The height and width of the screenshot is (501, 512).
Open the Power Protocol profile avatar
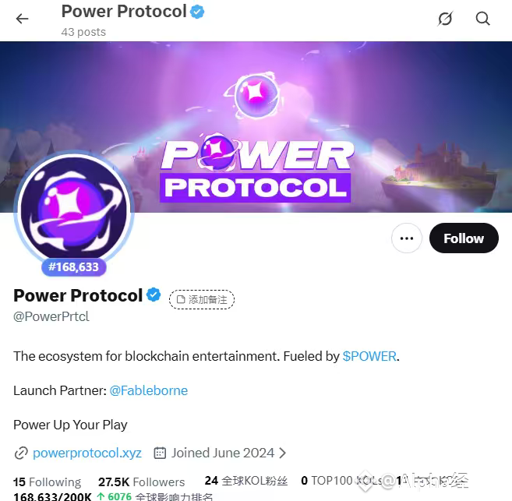tap(74, 209)
